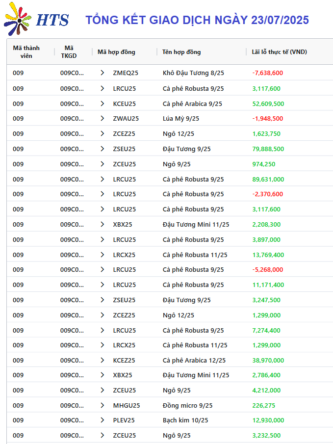Expand the PLEV25 Bạch kim row
333x444 pixels.
pyautogui.click(x=102, y=420)
